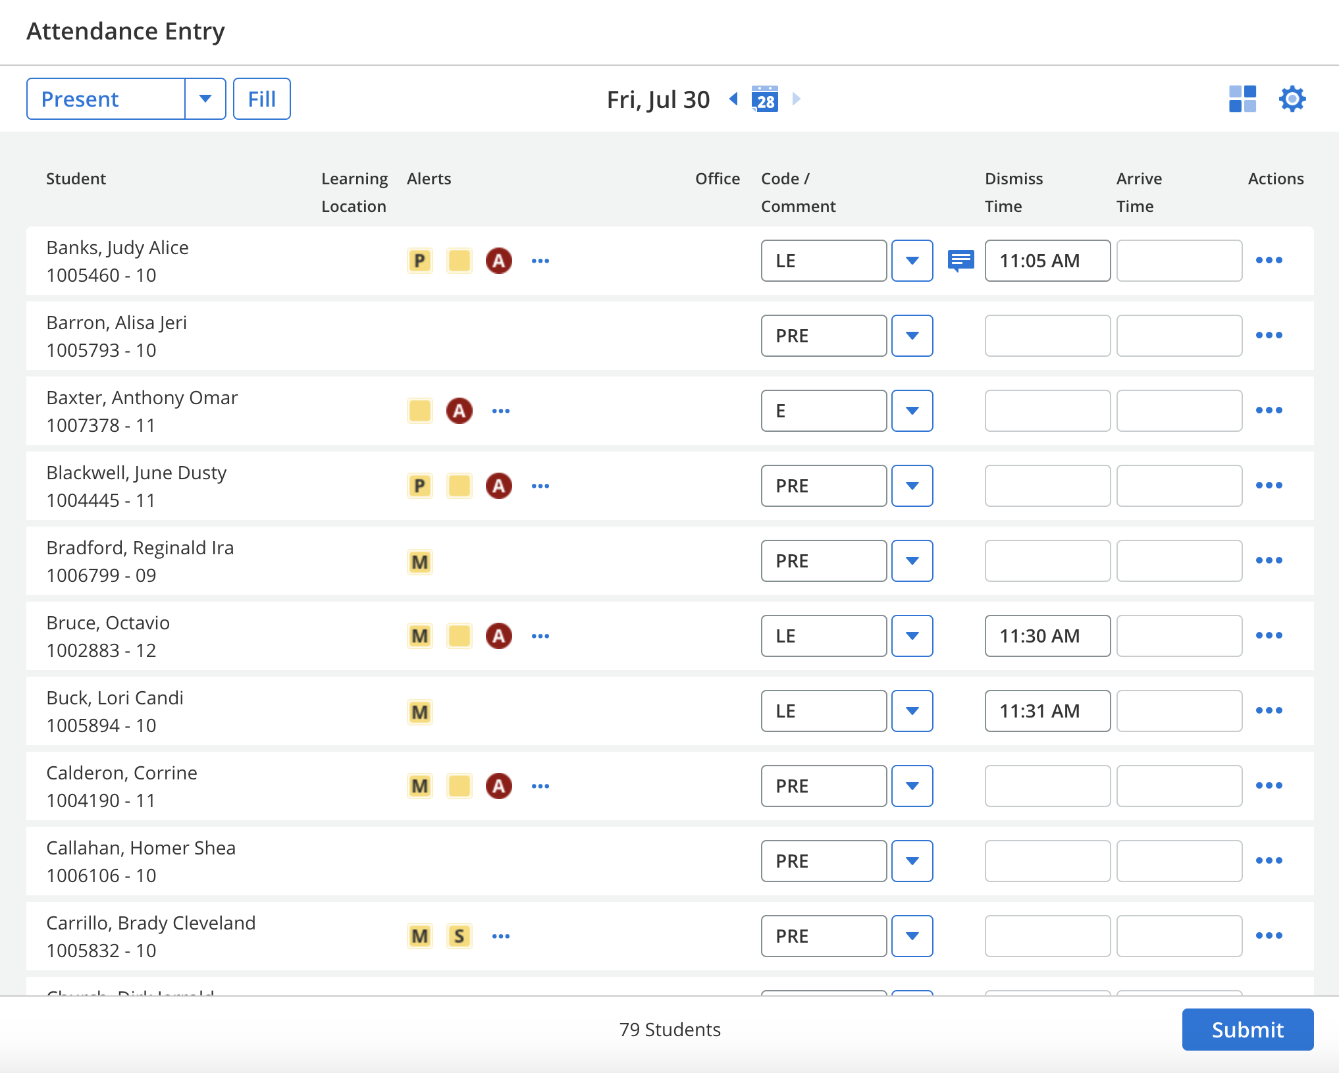
Task: Click the P alert badge for Blackwell, June Dusty
Action: point(419,485)
